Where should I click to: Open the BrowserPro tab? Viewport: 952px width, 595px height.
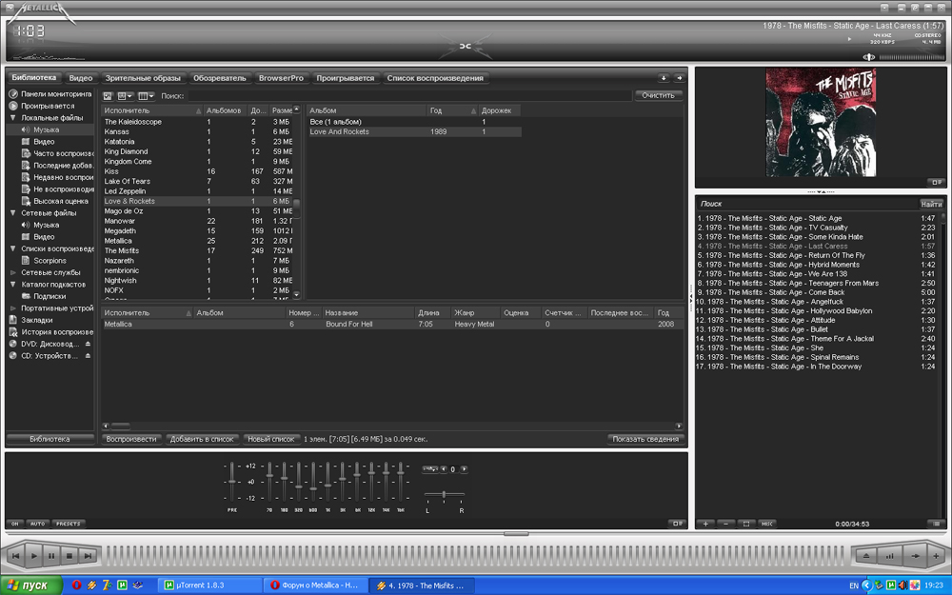click(281, 78)
